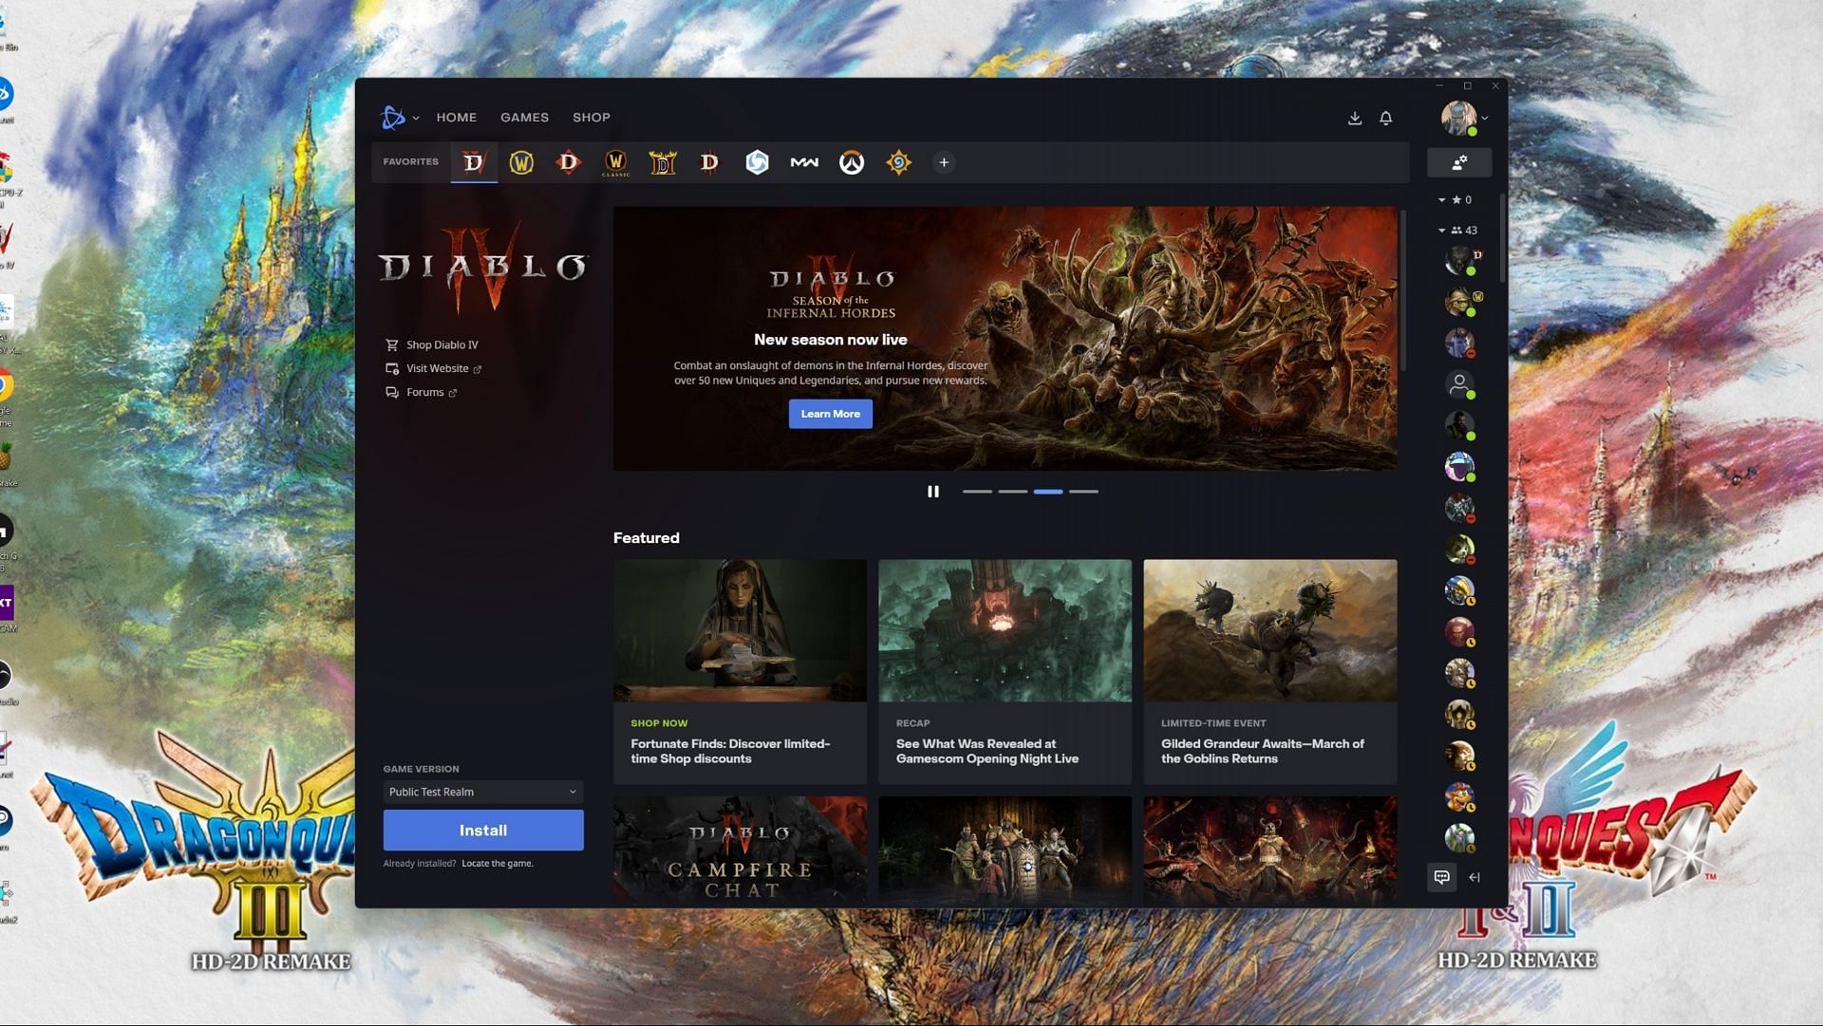Screen dimensions: 1823x1026
Task: Collapse the 43 friends group
Action: click(x=1441, y=230)
